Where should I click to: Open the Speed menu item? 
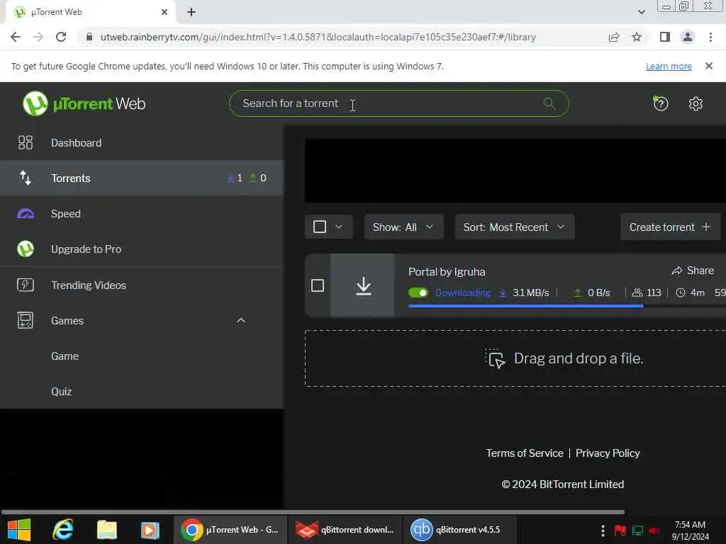(142, 214)
